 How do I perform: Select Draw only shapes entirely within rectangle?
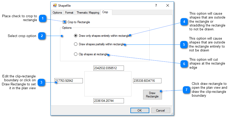click(x=76, y=36)
